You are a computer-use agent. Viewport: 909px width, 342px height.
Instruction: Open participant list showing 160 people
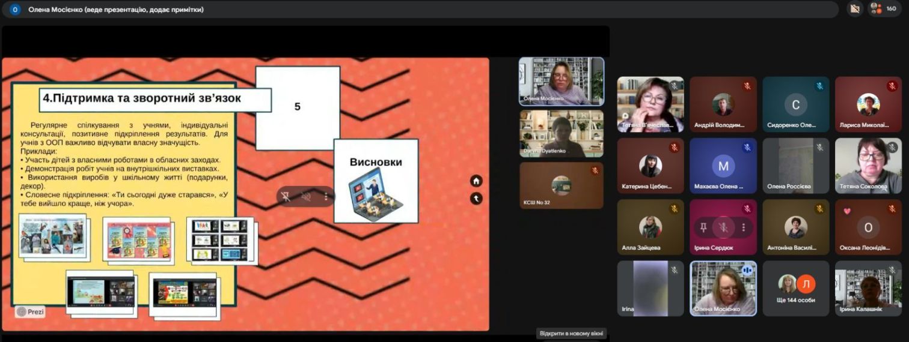884,9
